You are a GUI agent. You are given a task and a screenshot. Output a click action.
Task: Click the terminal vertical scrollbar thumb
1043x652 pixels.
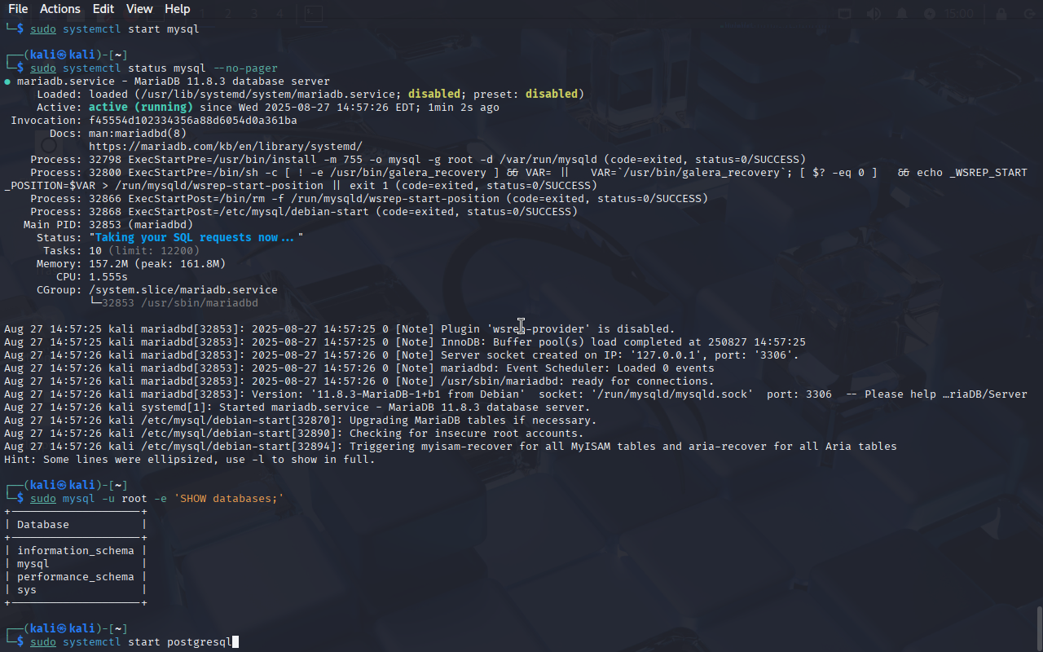point(1039,628)
